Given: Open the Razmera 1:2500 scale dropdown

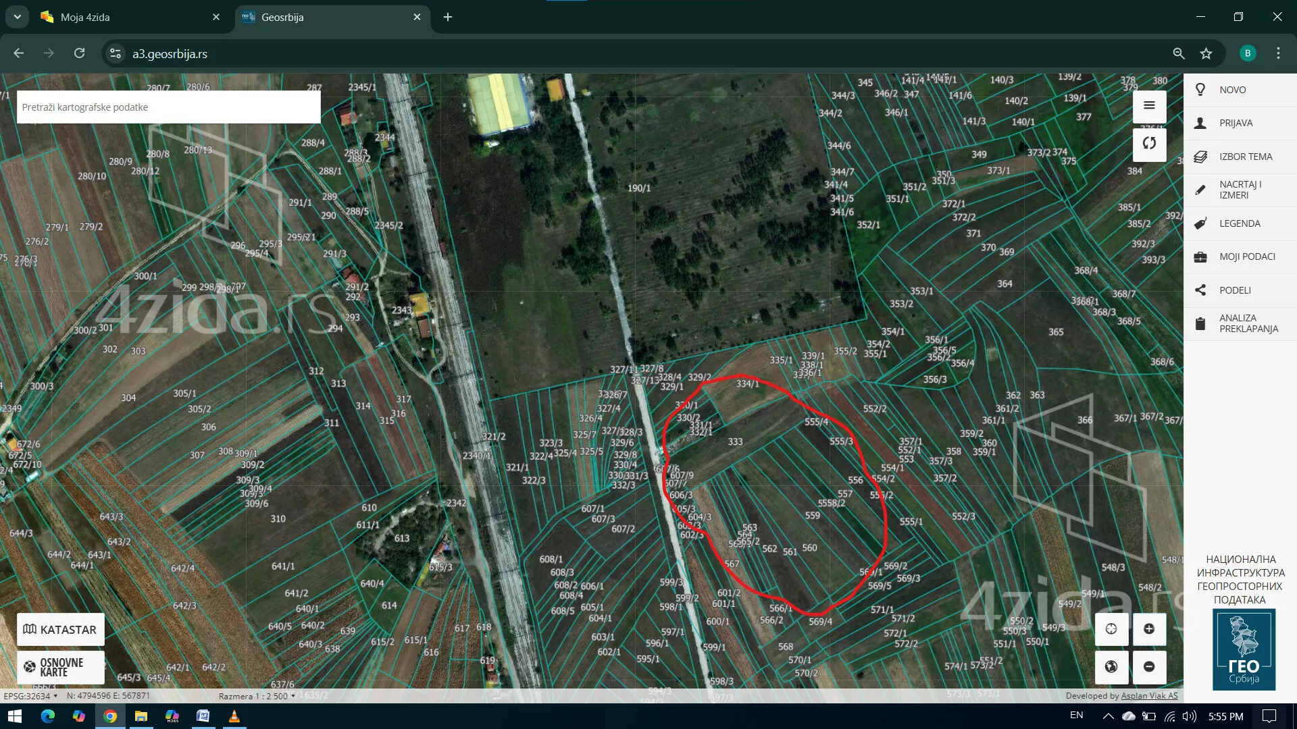Looking at the screenshot, I should (257, 696).
